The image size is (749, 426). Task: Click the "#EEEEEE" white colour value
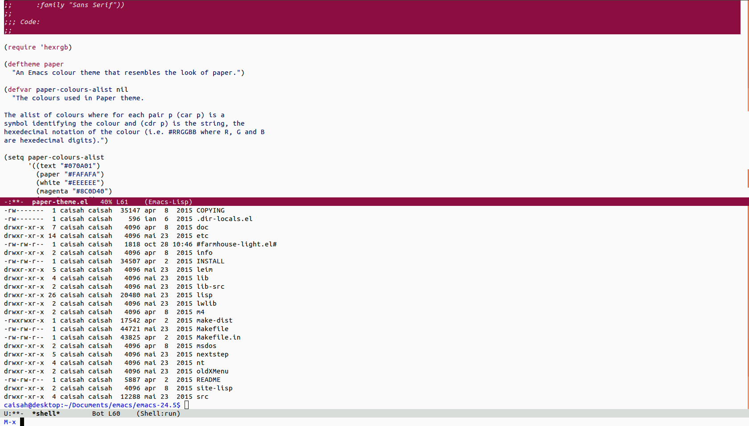82,183
